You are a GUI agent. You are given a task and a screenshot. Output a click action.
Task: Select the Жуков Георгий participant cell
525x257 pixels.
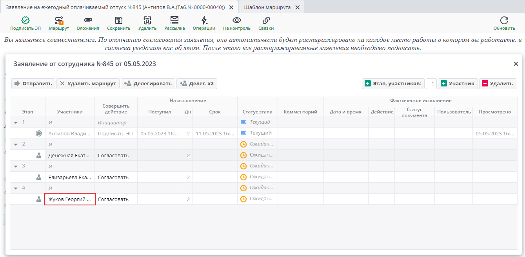[x=70, y=199]
